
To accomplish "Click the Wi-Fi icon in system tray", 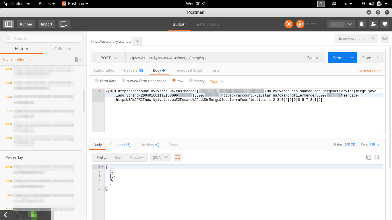I will [x=364, y=4].
